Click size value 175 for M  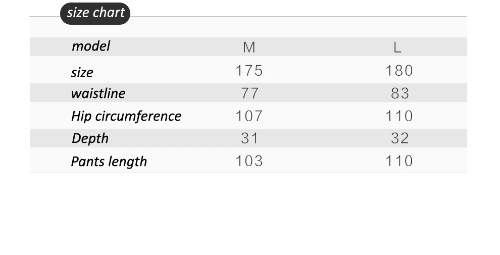(249, 71)
